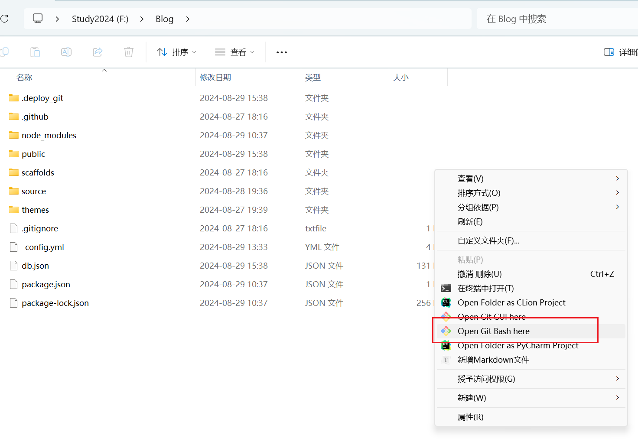Screen dimensions: 638x448
Task: Click the 名称 column header
Action: (24, 78)
